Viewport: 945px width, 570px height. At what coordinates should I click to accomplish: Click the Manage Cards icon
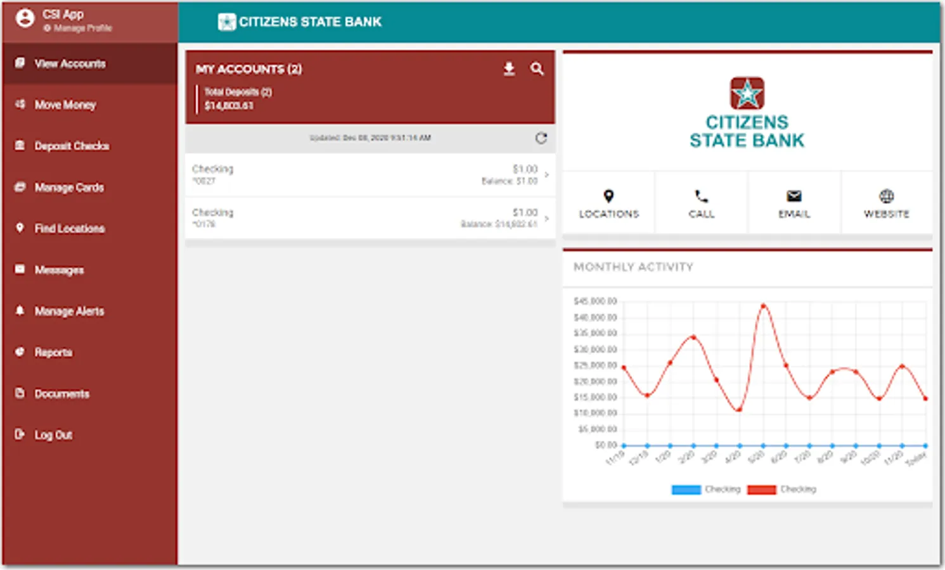(x=20, y=187)
